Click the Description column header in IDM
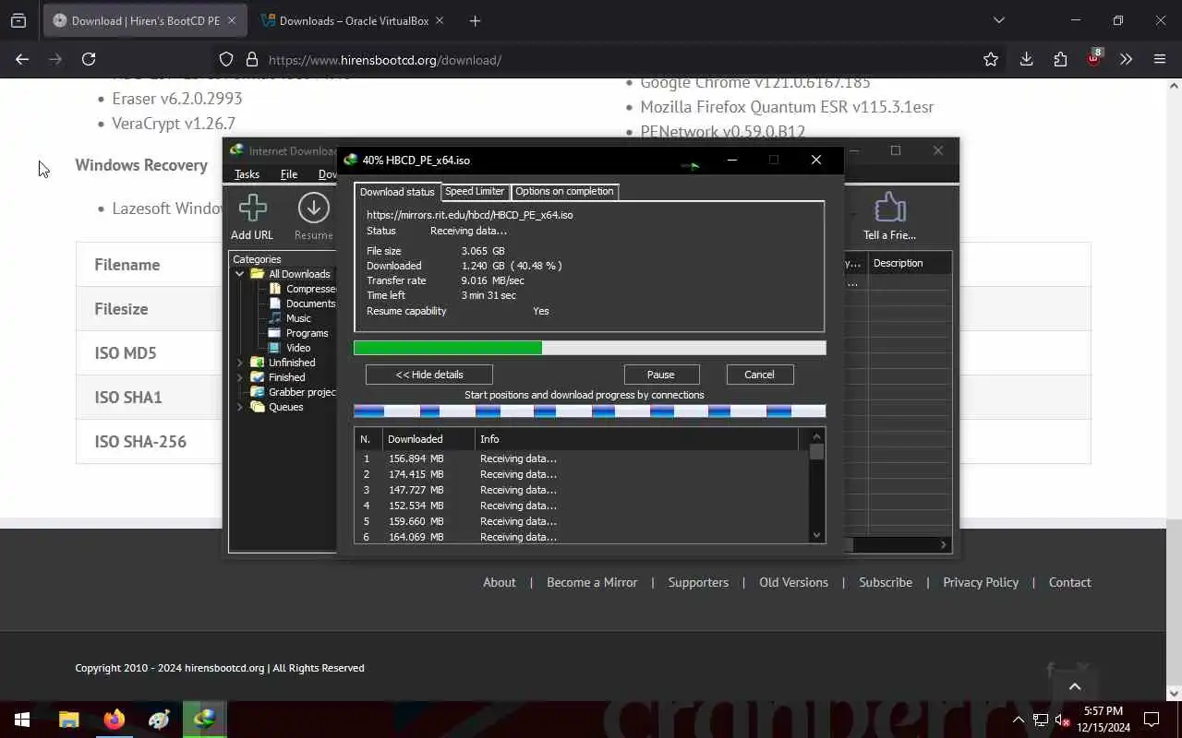Viewport: 1182px width, 738px height. 910,263
